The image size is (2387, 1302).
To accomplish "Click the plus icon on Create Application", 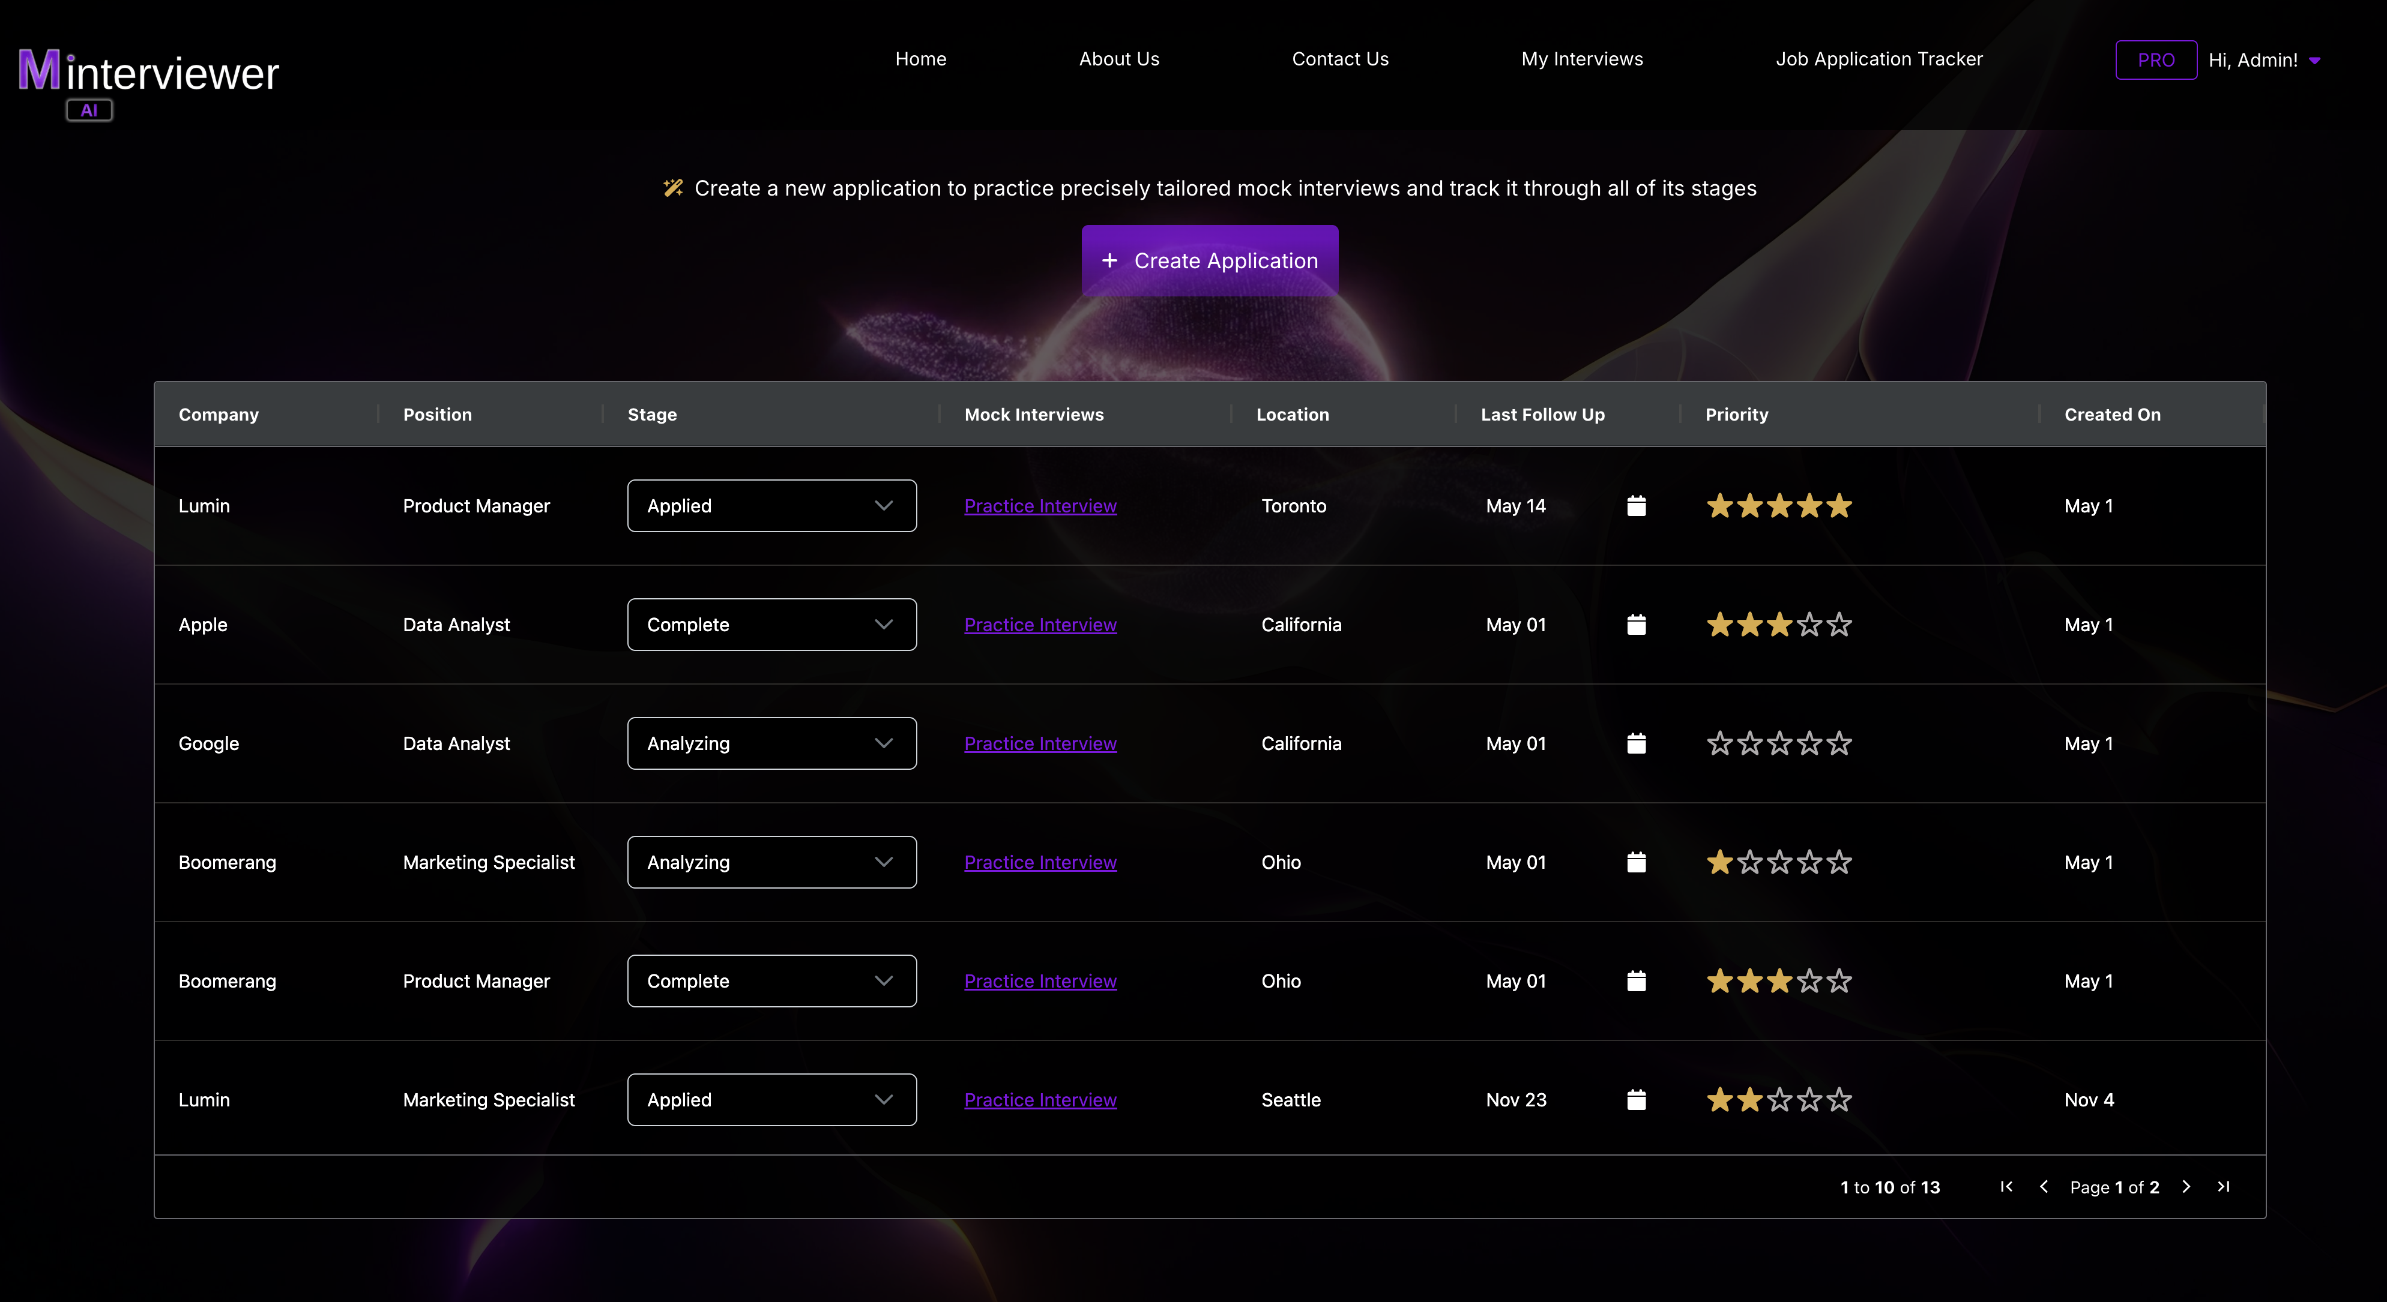I will click(x=1111, y=260).
